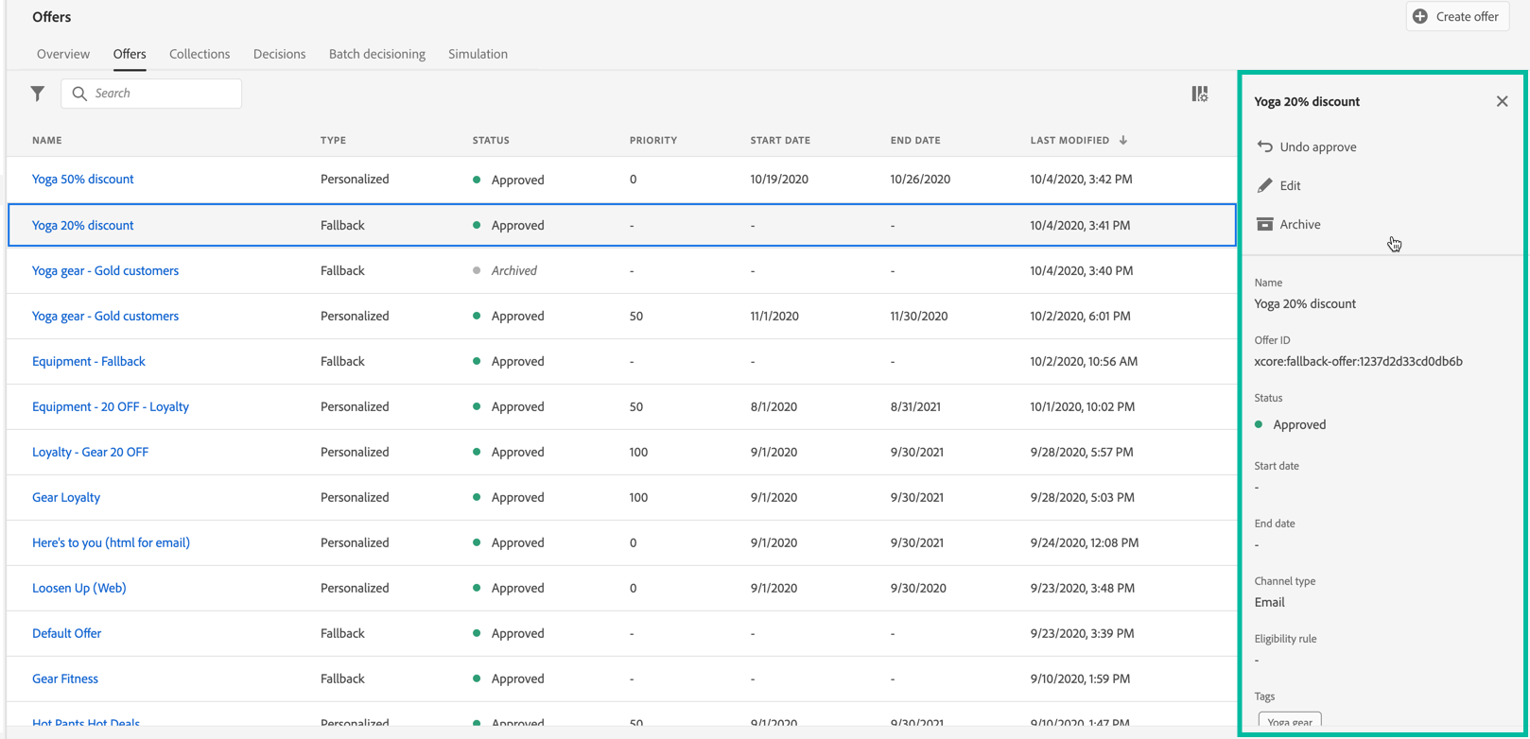Sort the list by Name column
This screenshot has width=1530, height=739.
tap(47, 140)
